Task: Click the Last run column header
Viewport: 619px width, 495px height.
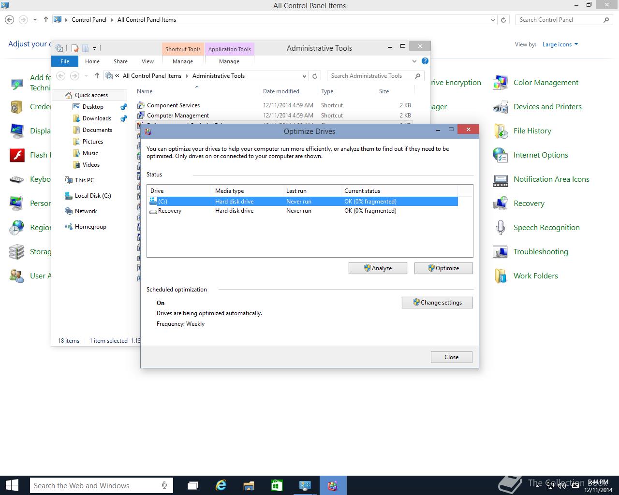Action: click(x=312, y=191)
